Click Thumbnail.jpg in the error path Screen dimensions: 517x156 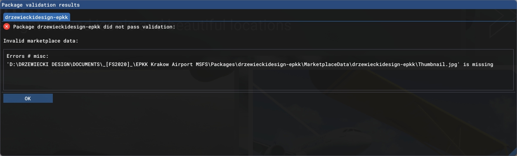(x=438, y=64)
